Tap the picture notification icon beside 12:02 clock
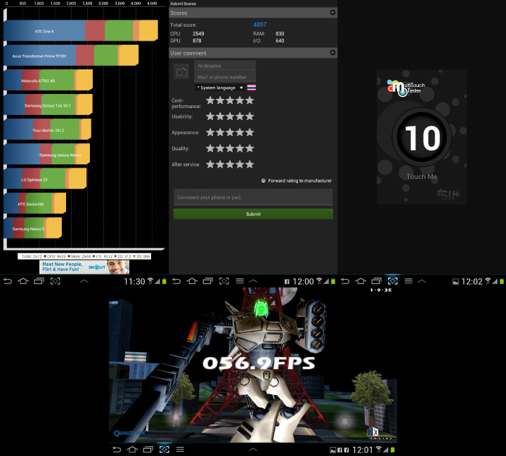506x456 pixels. [455, 282]
